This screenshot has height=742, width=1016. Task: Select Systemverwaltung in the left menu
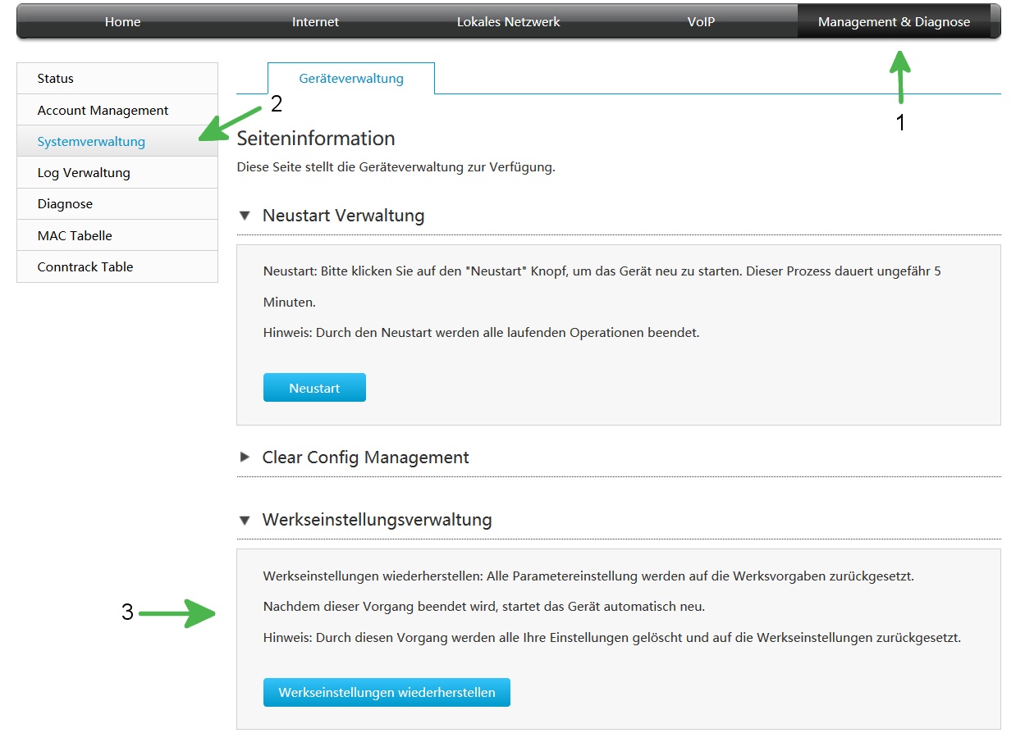point(91,142)
